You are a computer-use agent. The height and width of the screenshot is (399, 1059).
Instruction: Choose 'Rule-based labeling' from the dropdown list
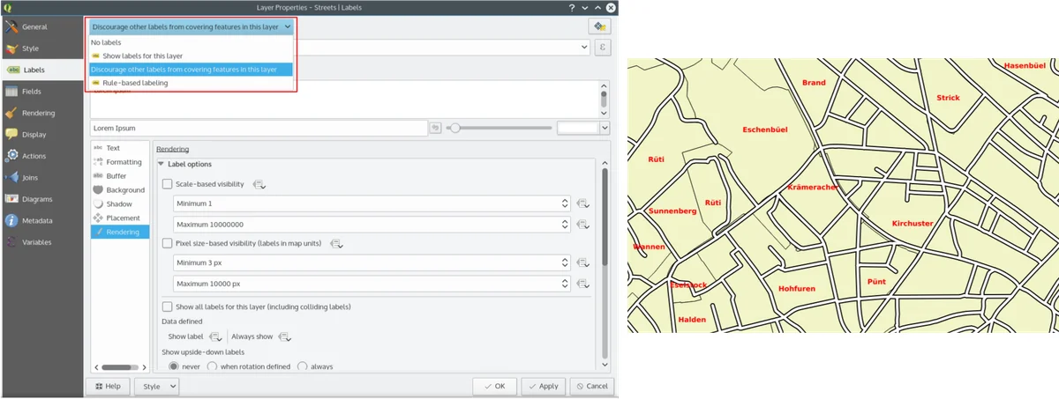(x=134, y=83)
